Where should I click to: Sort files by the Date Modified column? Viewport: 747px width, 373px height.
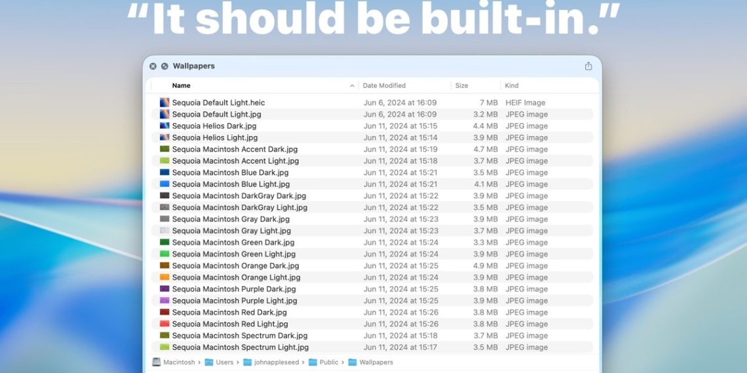384,86
